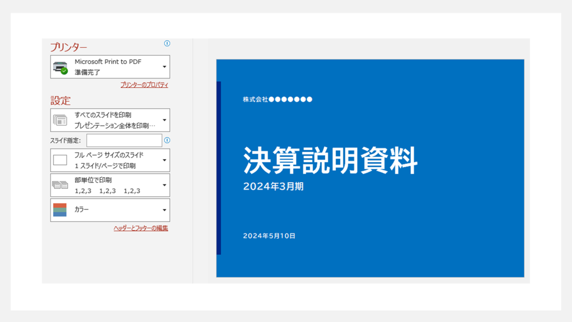This screenshot has width=572, height=322.
Task: Click the collated pages icon
Action: [x=60, y=185]
